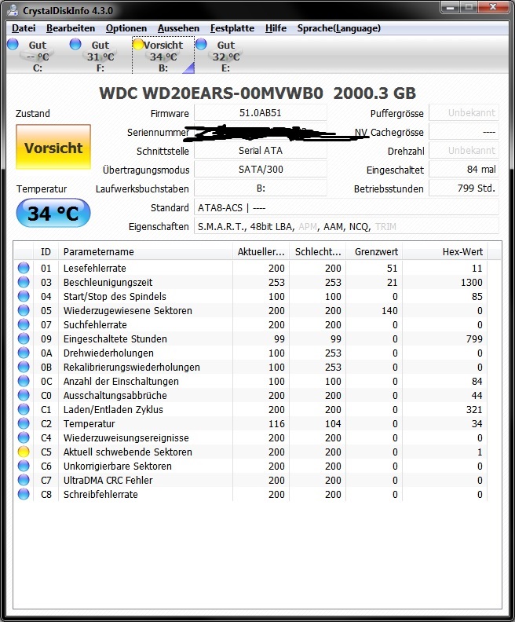515x622 pixels.
Task: Open the Festplatte menu
Action: [232, 28]
